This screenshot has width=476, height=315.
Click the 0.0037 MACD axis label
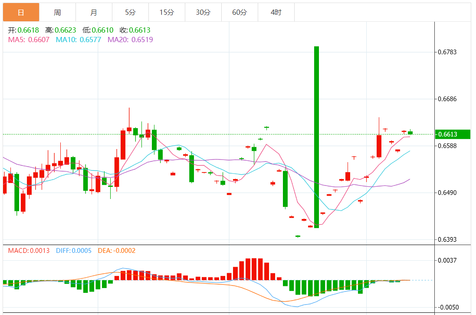click(x=447, y=260)
